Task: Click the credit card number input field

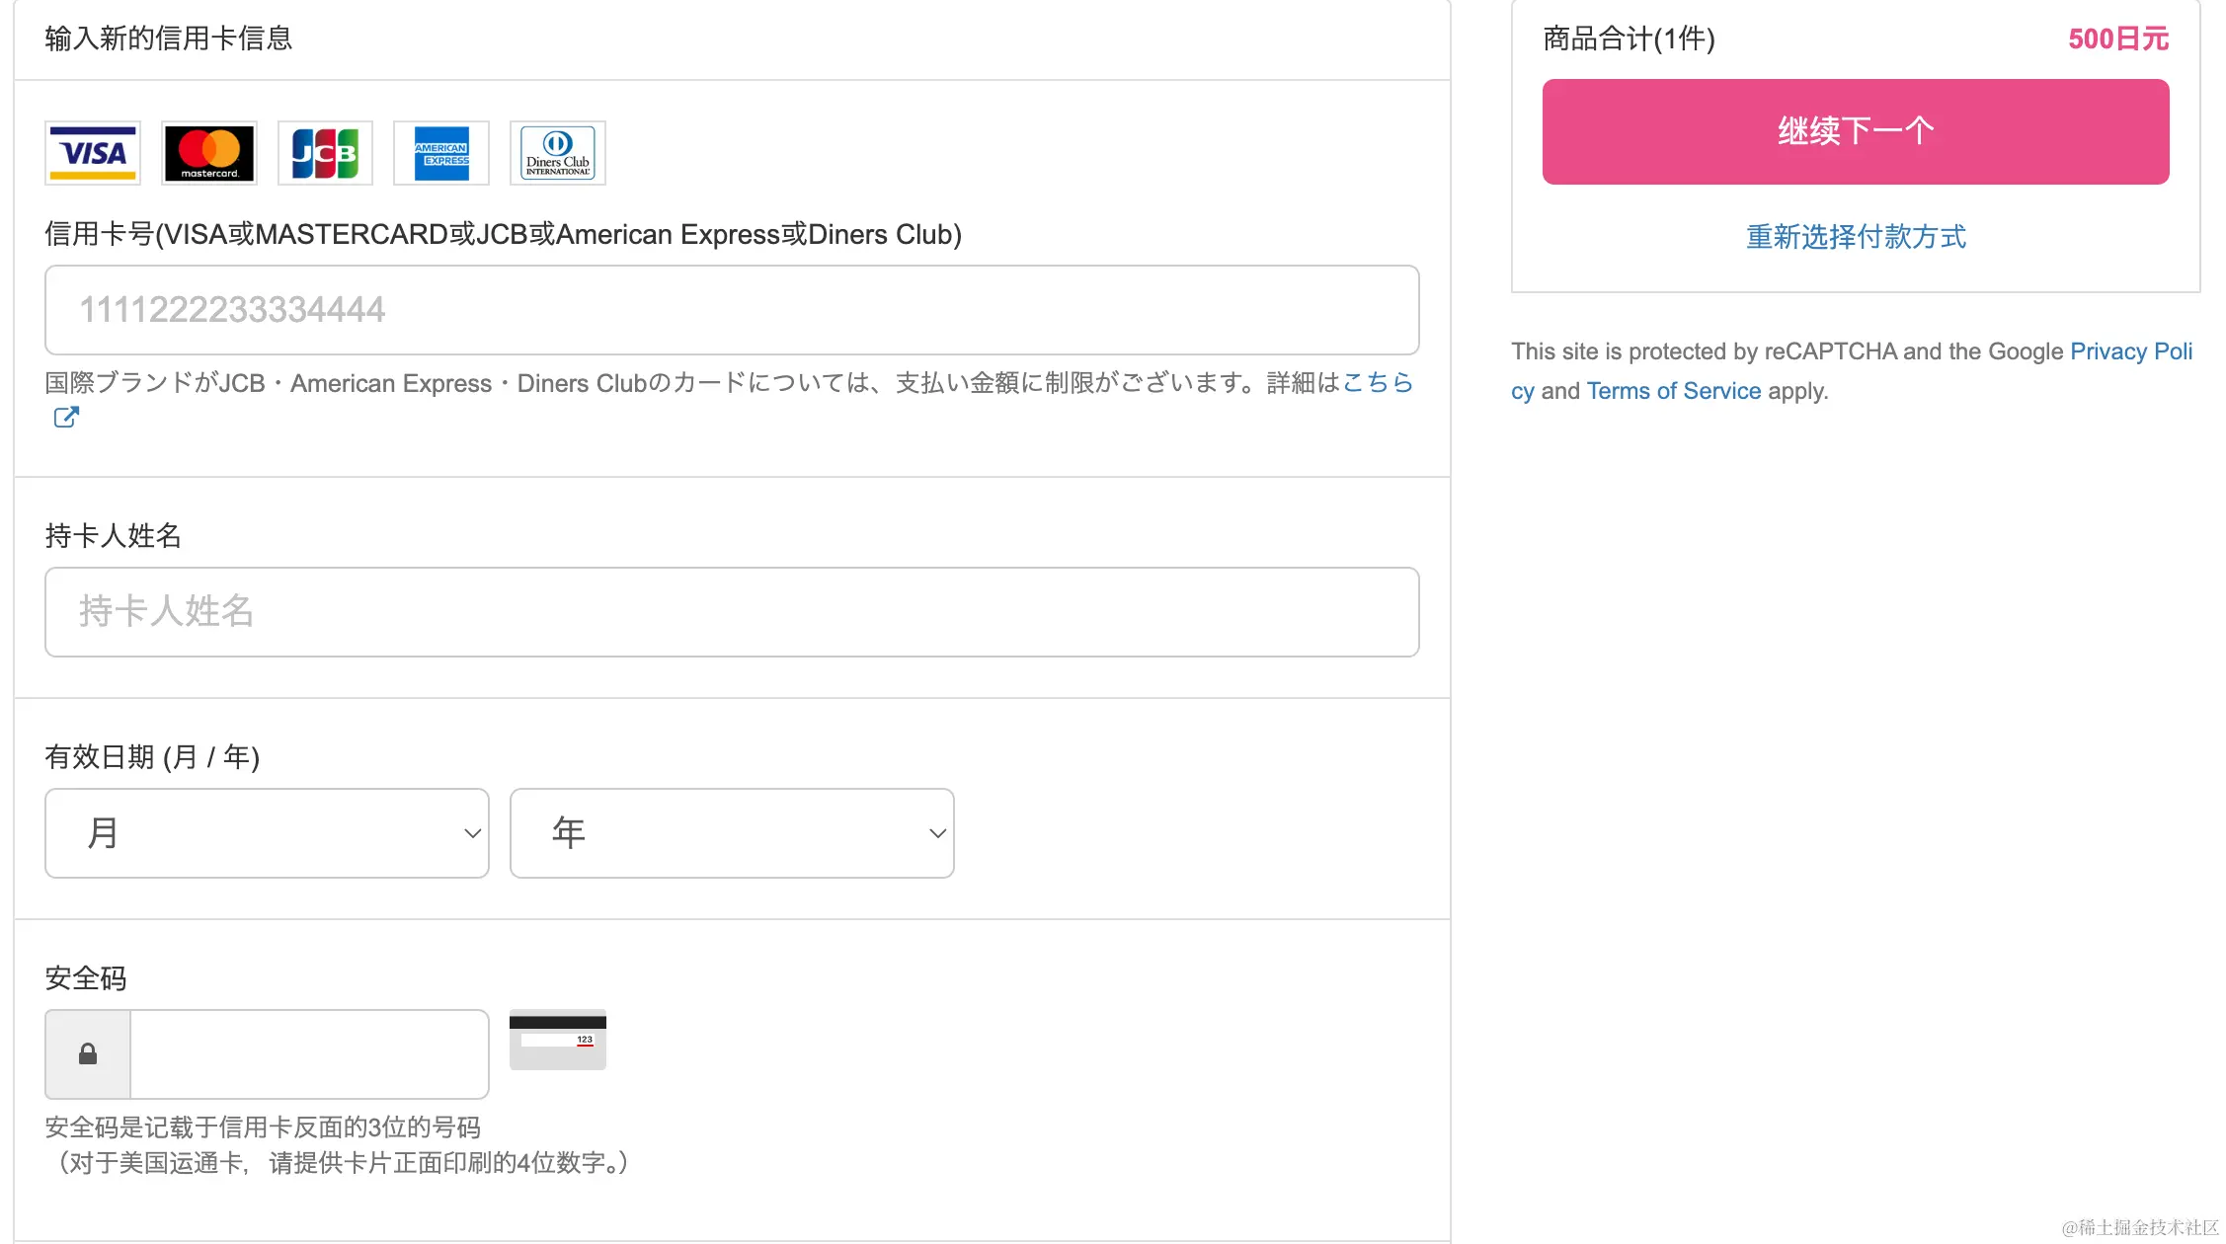Action: [x=732, y=310]
